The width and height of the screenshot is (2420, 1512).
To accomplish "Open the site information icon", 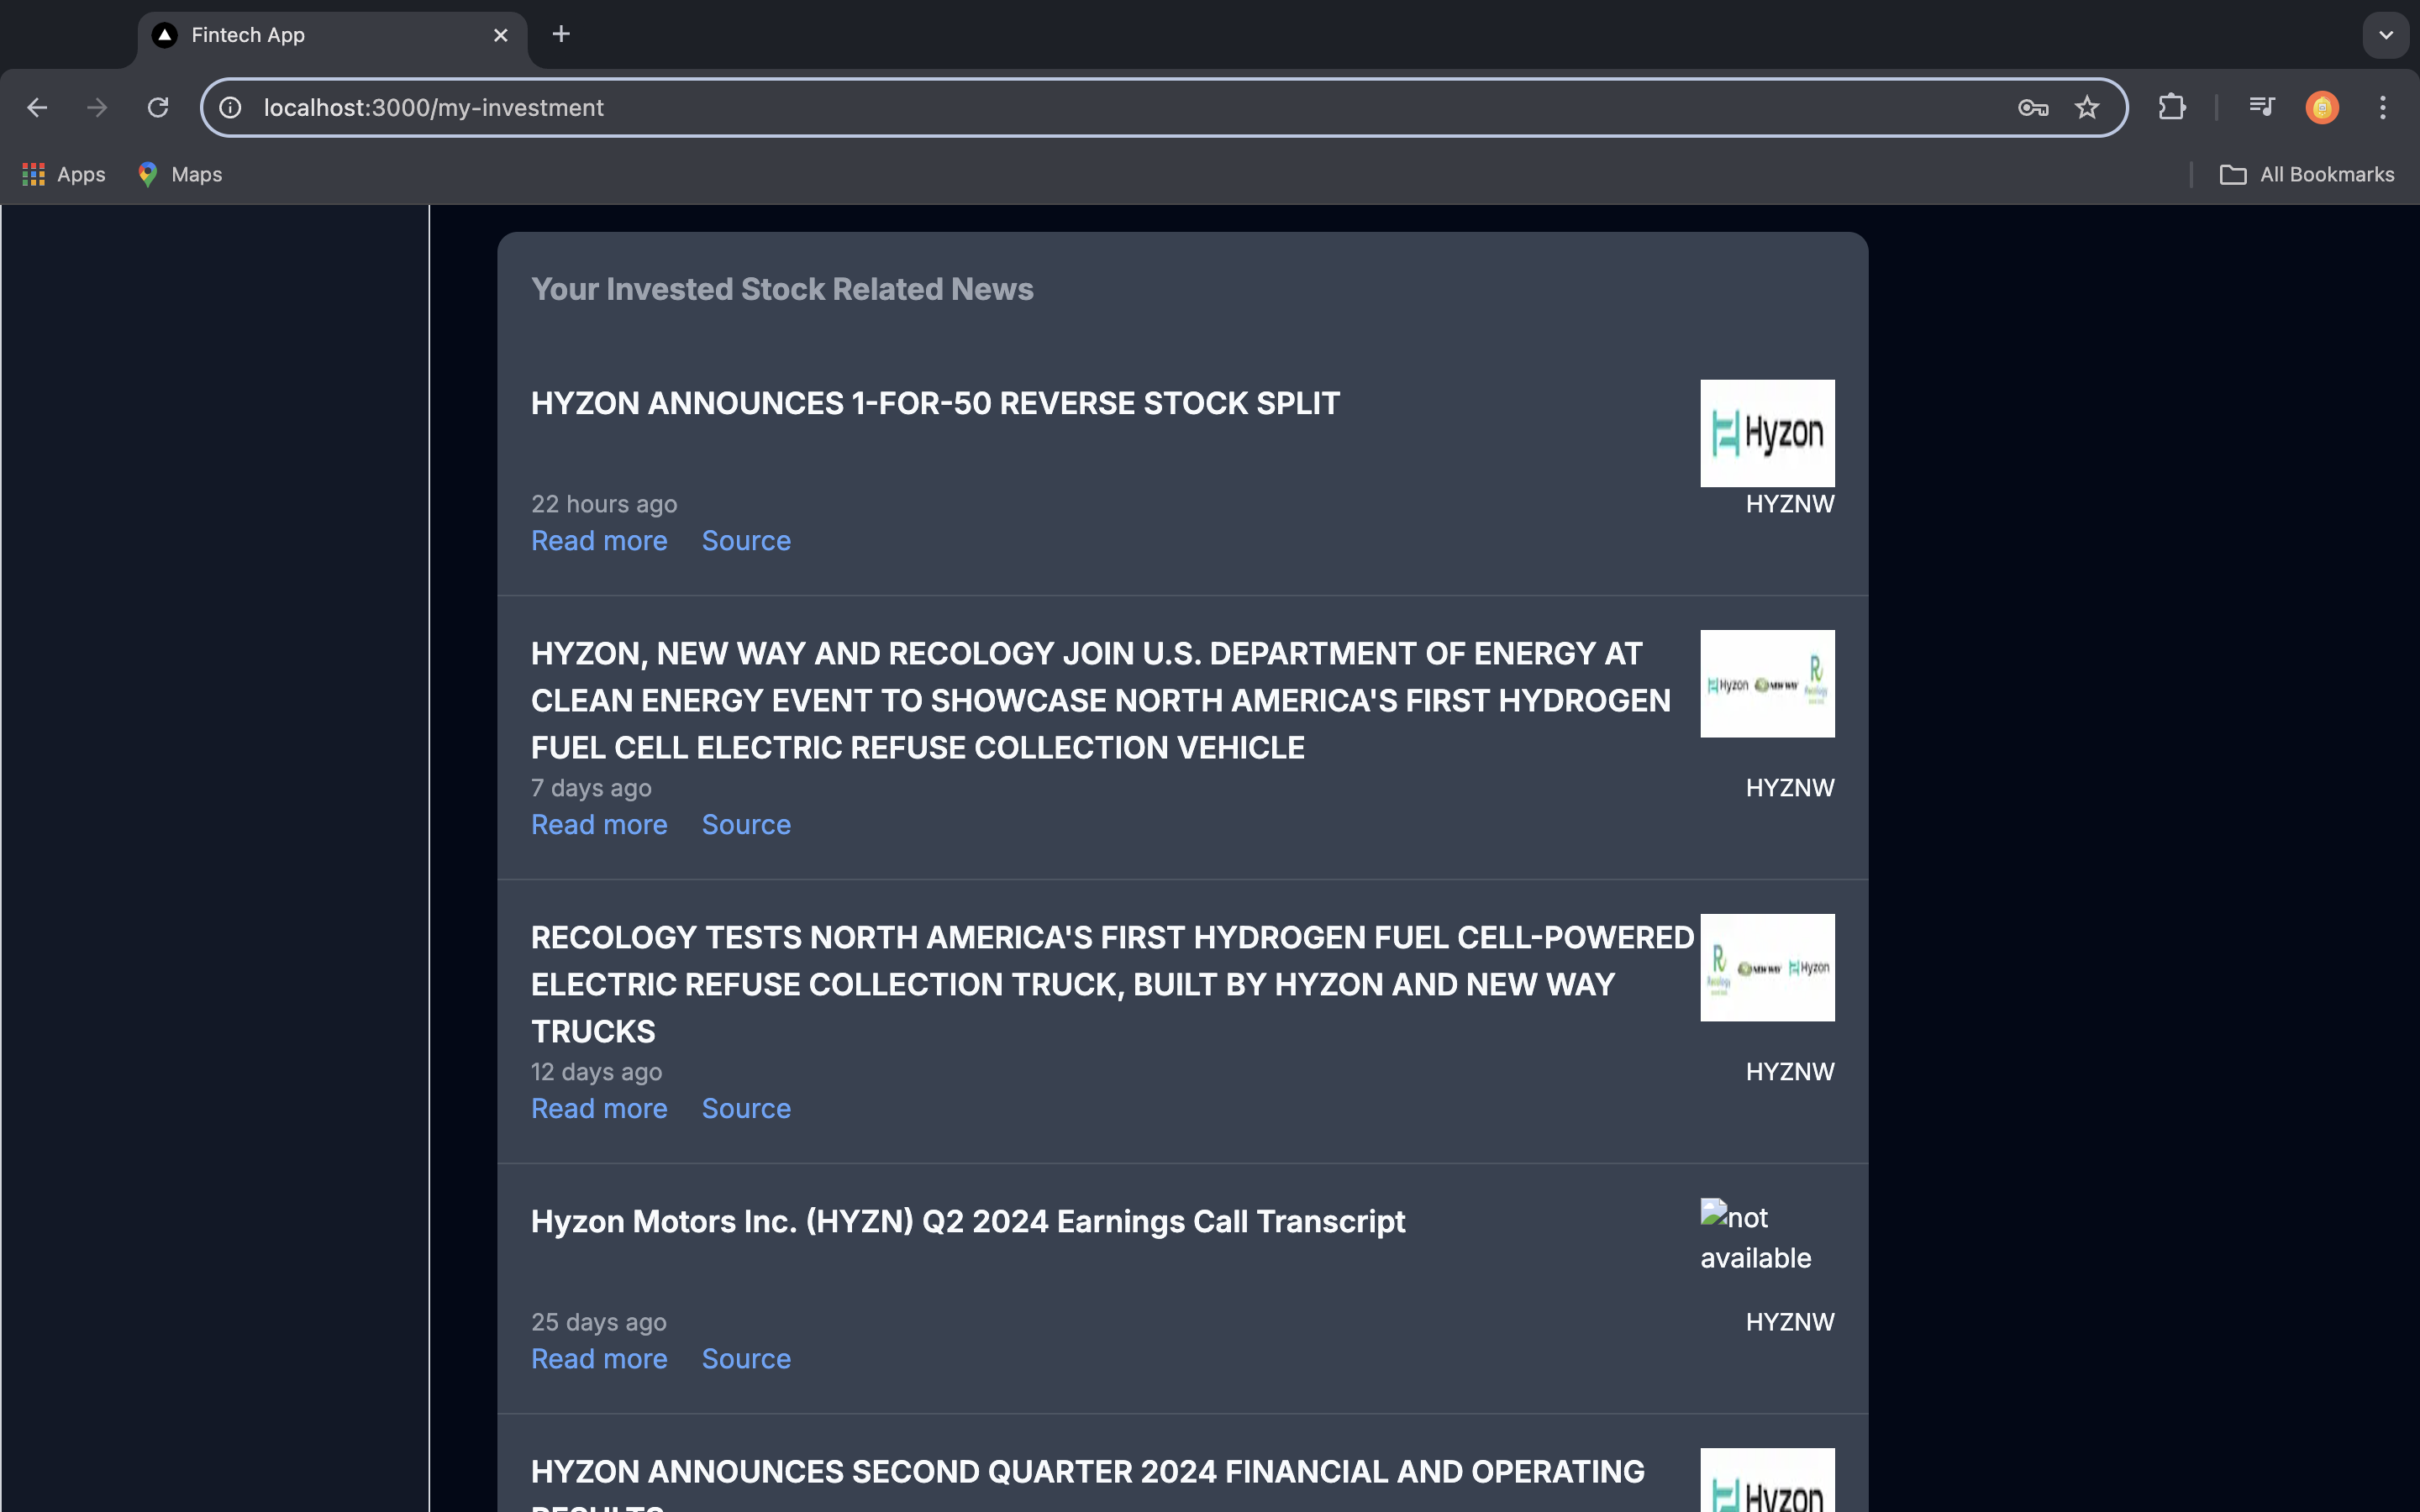I will tap(231, 107).
